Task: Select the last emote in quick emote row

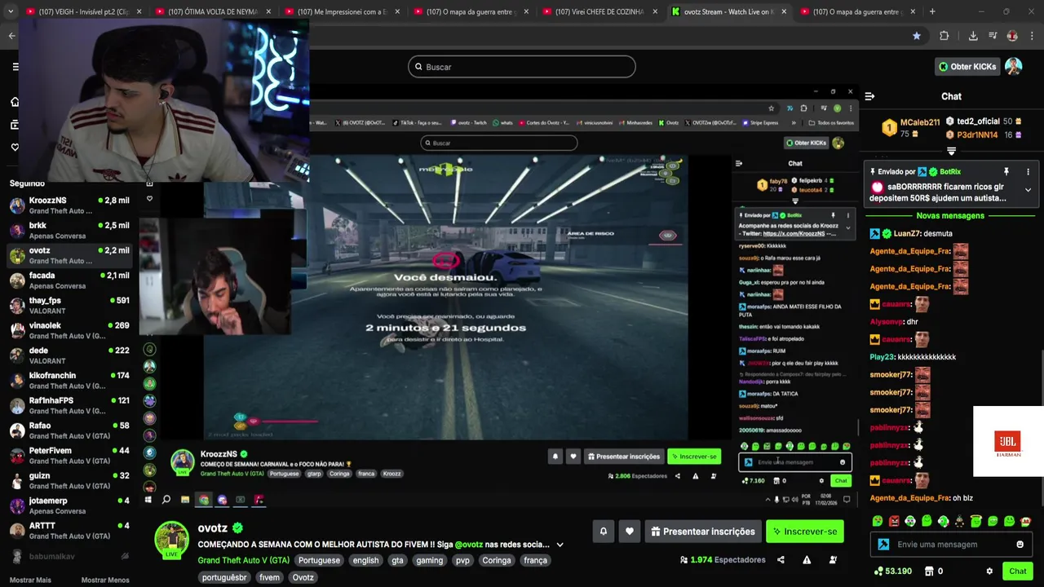Action: point(1026,521)
